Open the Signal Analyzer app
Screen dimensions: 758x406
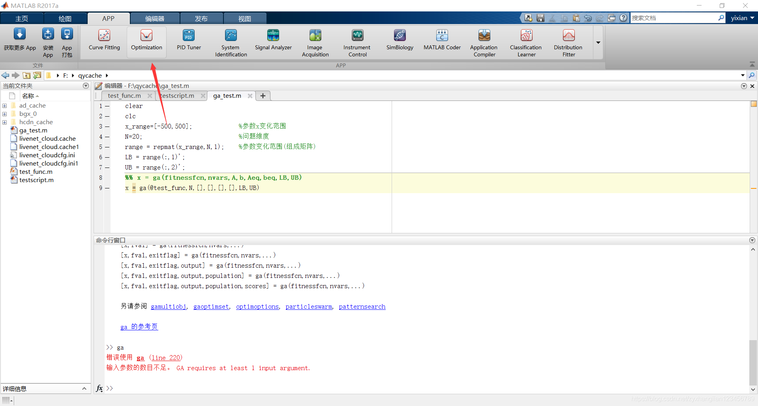pos(273,40)
